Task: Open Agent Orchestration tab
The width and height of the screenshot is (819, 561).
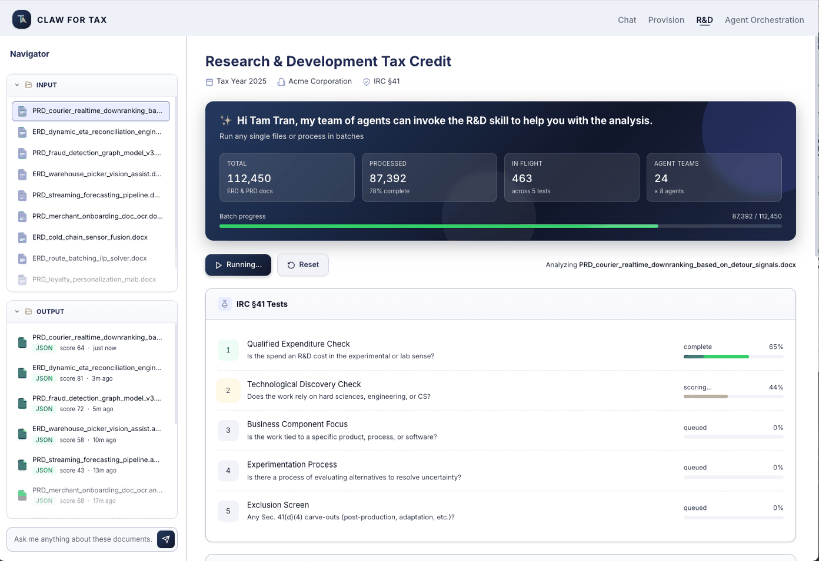Action: [x=764, y=20]
